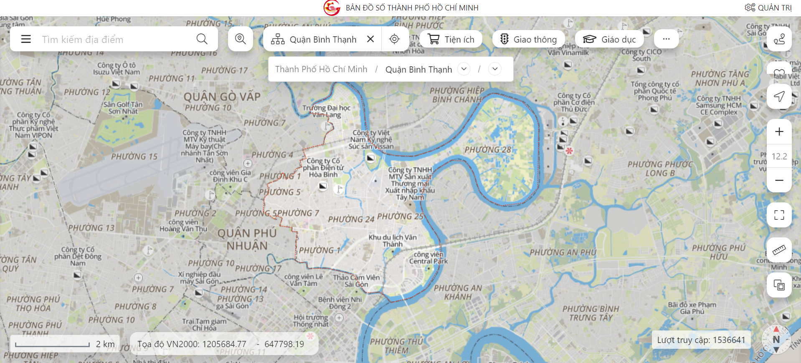The width and height of the screenshot is (801, 363).
Task: Click the marker under Dệt Đông Nam label
Action: 77,275
